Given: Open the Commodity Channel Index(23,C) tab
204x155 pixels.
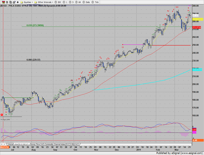Looking at the screenshot, I should tap(57, 144).
